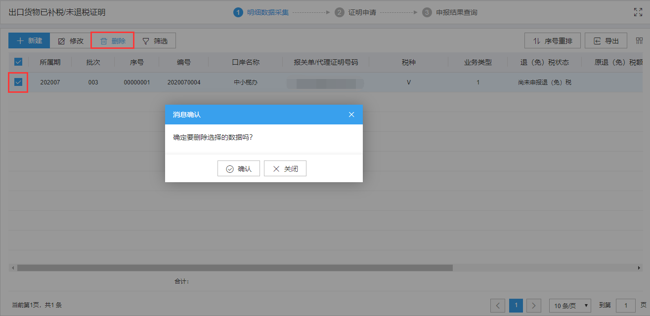
Task: Click the 导出 export button
Action: (x=606, y=40)
